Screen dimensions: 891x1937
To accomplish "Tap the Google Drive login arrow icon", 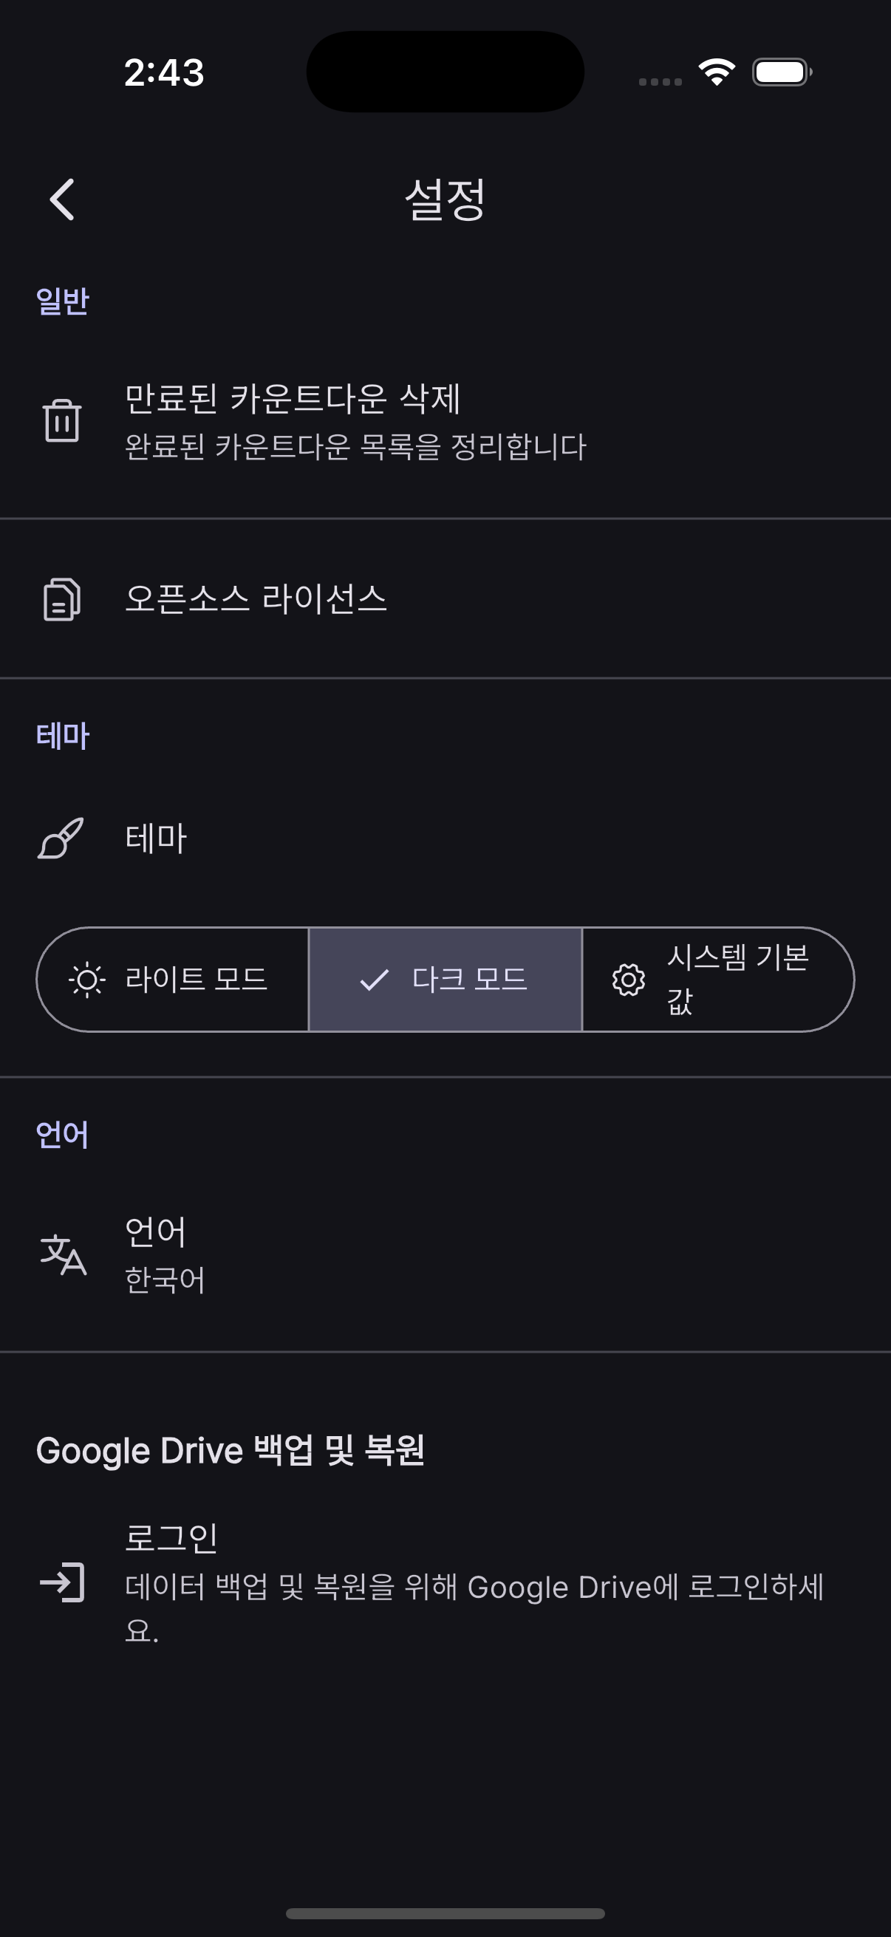I will tap(62, 1582).
